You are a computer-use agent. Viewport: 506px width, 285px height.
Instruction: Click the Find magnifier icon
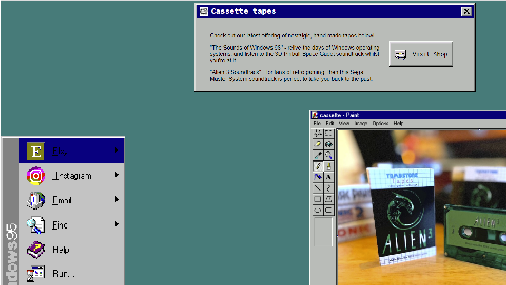pos(35,225)
